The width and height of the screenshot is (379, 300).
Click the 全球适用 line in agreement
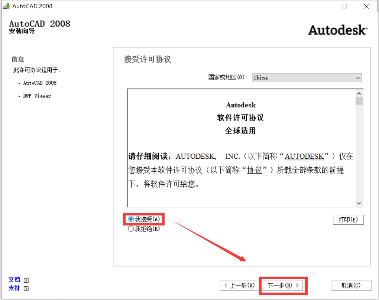240,131
